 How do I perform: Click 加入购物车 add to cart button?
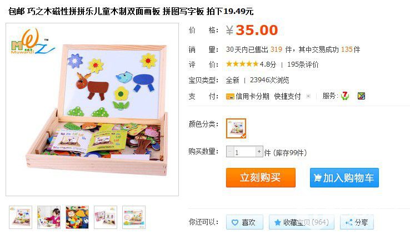[x=344, y=177]
